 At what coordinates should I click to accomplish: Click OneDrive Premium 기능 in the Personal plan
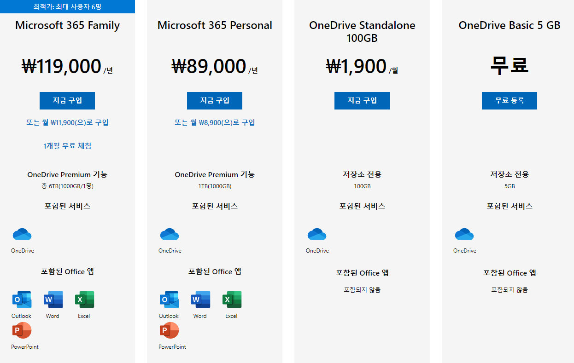pos(215,174)
